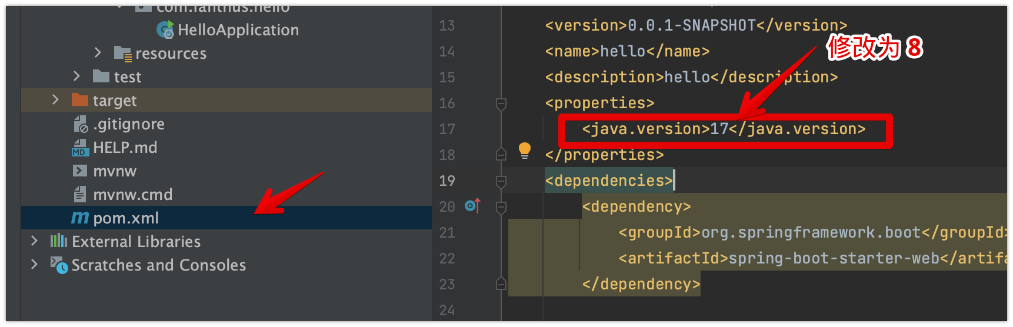Open the yellow light bulb intention actions

coord(525,151)
